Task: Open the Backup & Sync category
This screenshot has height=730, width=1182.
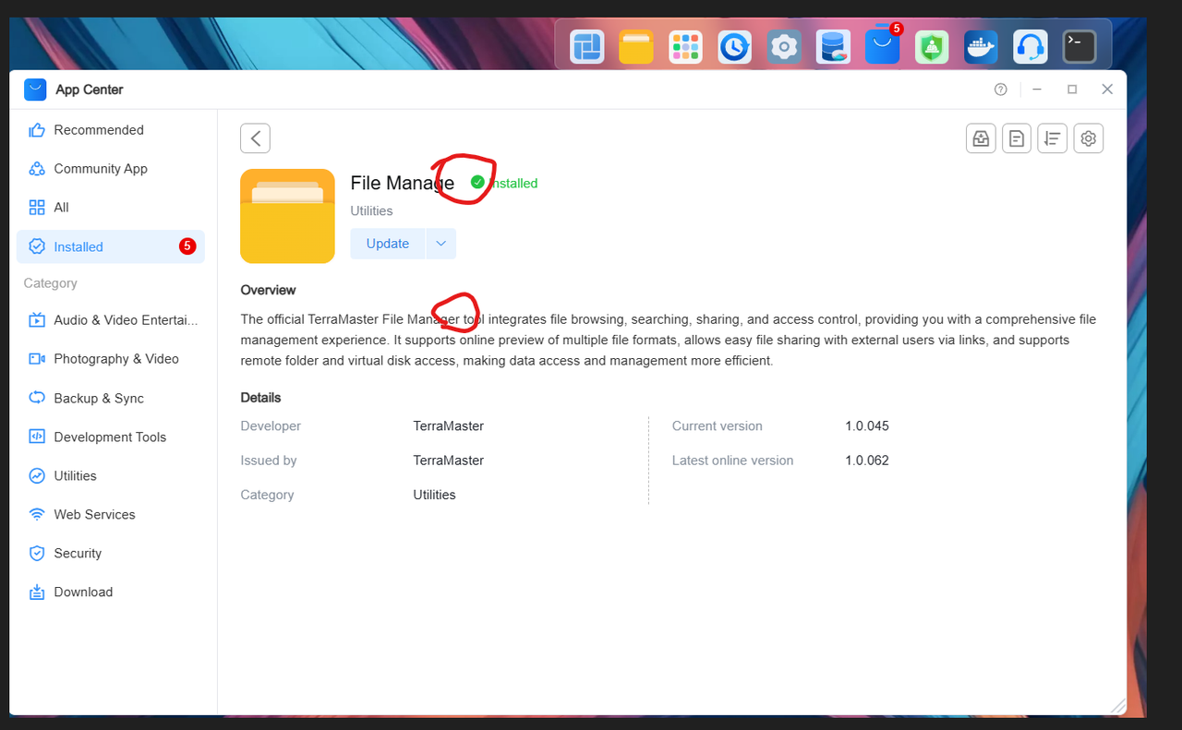Action: tap(111, 399)
